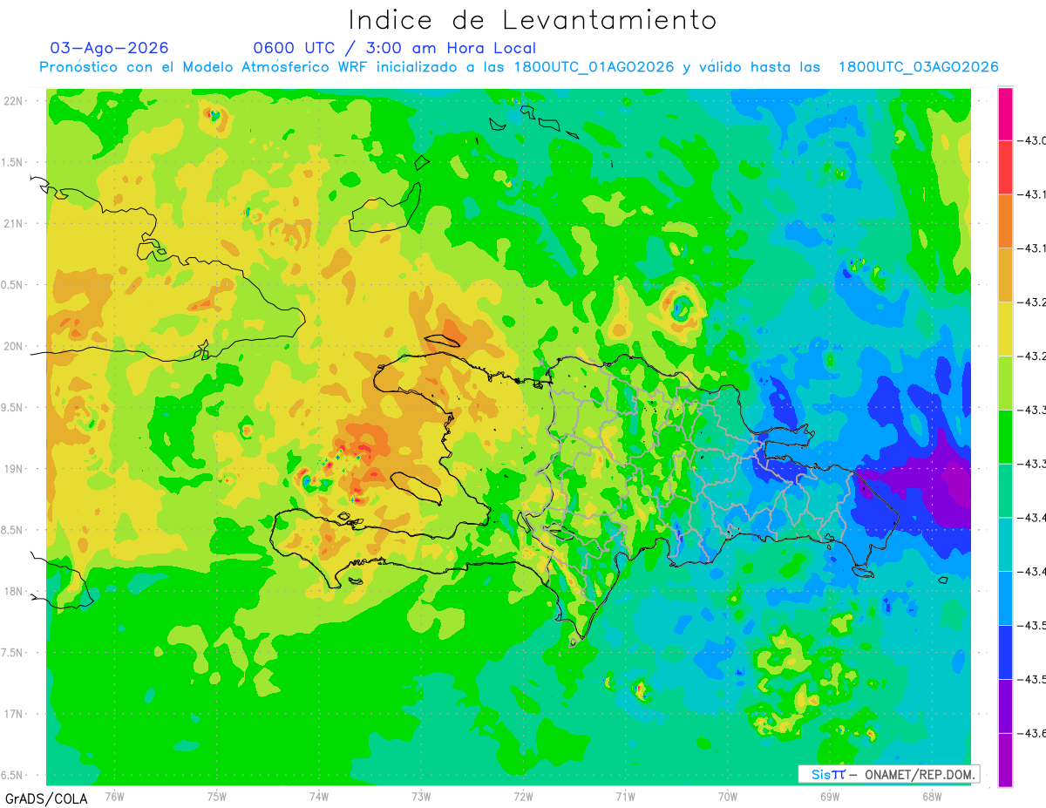Viewport: 1046px width, 808px height.
Task: Pick the pure green legend swatch
Action: [x=1005, y=437]
